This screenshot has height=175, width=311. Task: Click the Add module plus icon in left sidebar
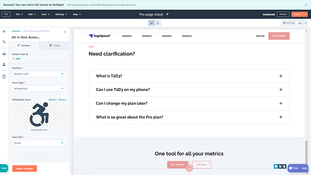click(4, 31)
